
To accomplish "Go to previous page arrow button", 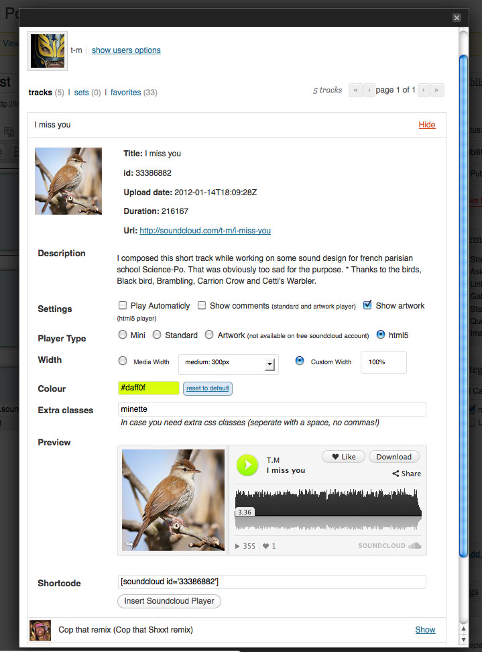I will click(x=369, y=90).
